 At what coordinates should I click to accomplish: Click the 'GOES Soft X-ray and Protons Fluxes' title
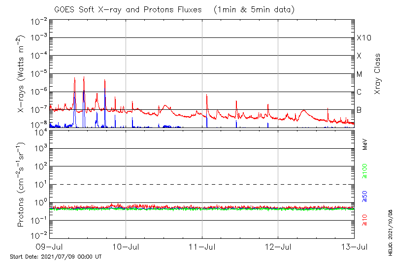click(x=130, y=9)
